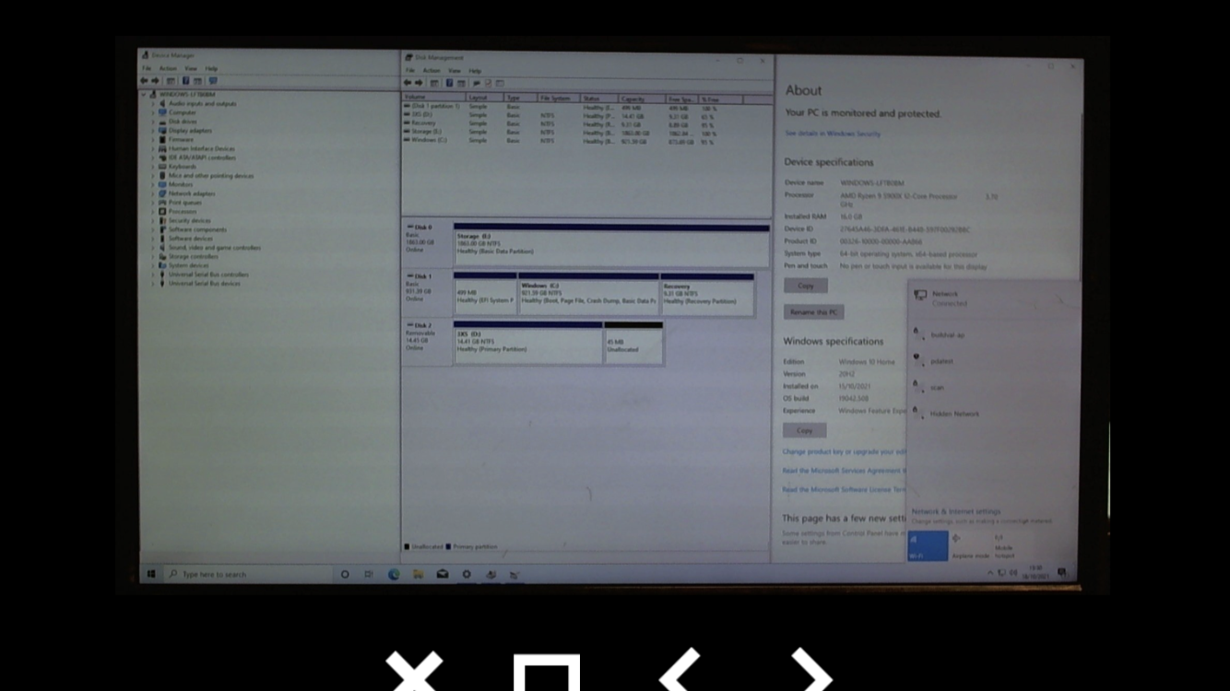Click the right chevron arrow below screen
The height and width of the screenshot is (691, 1230).
tap(810, 672)
